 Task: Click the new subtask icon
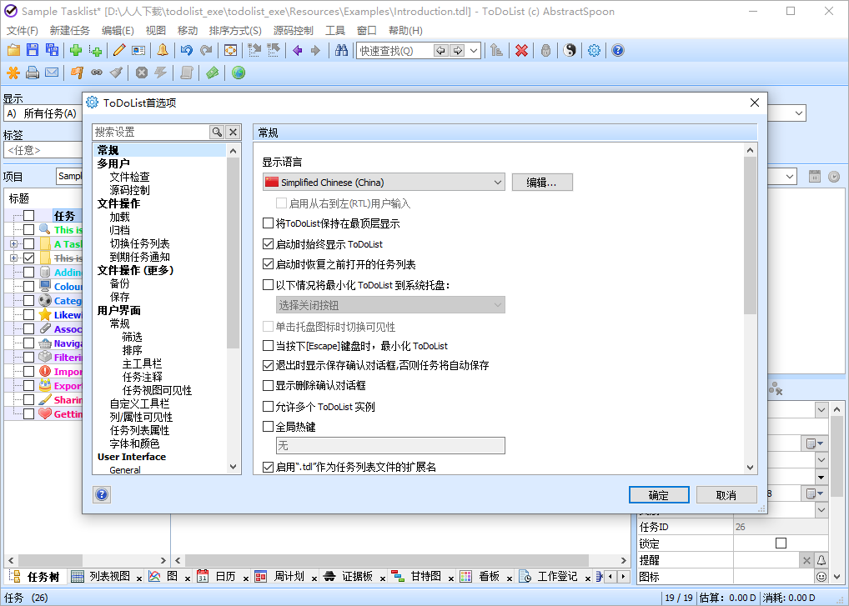pyautogui.click(x=96, y=51)
